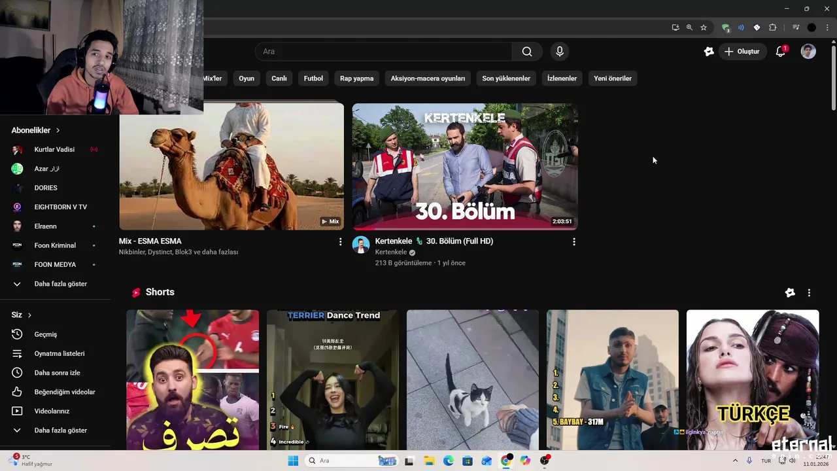Screen dimensions: 837x471
Task: Open the media control icon in Chrome toolbar
Action: tap(796, 27)
